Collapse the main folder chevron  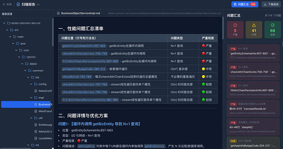click(10, 37)
